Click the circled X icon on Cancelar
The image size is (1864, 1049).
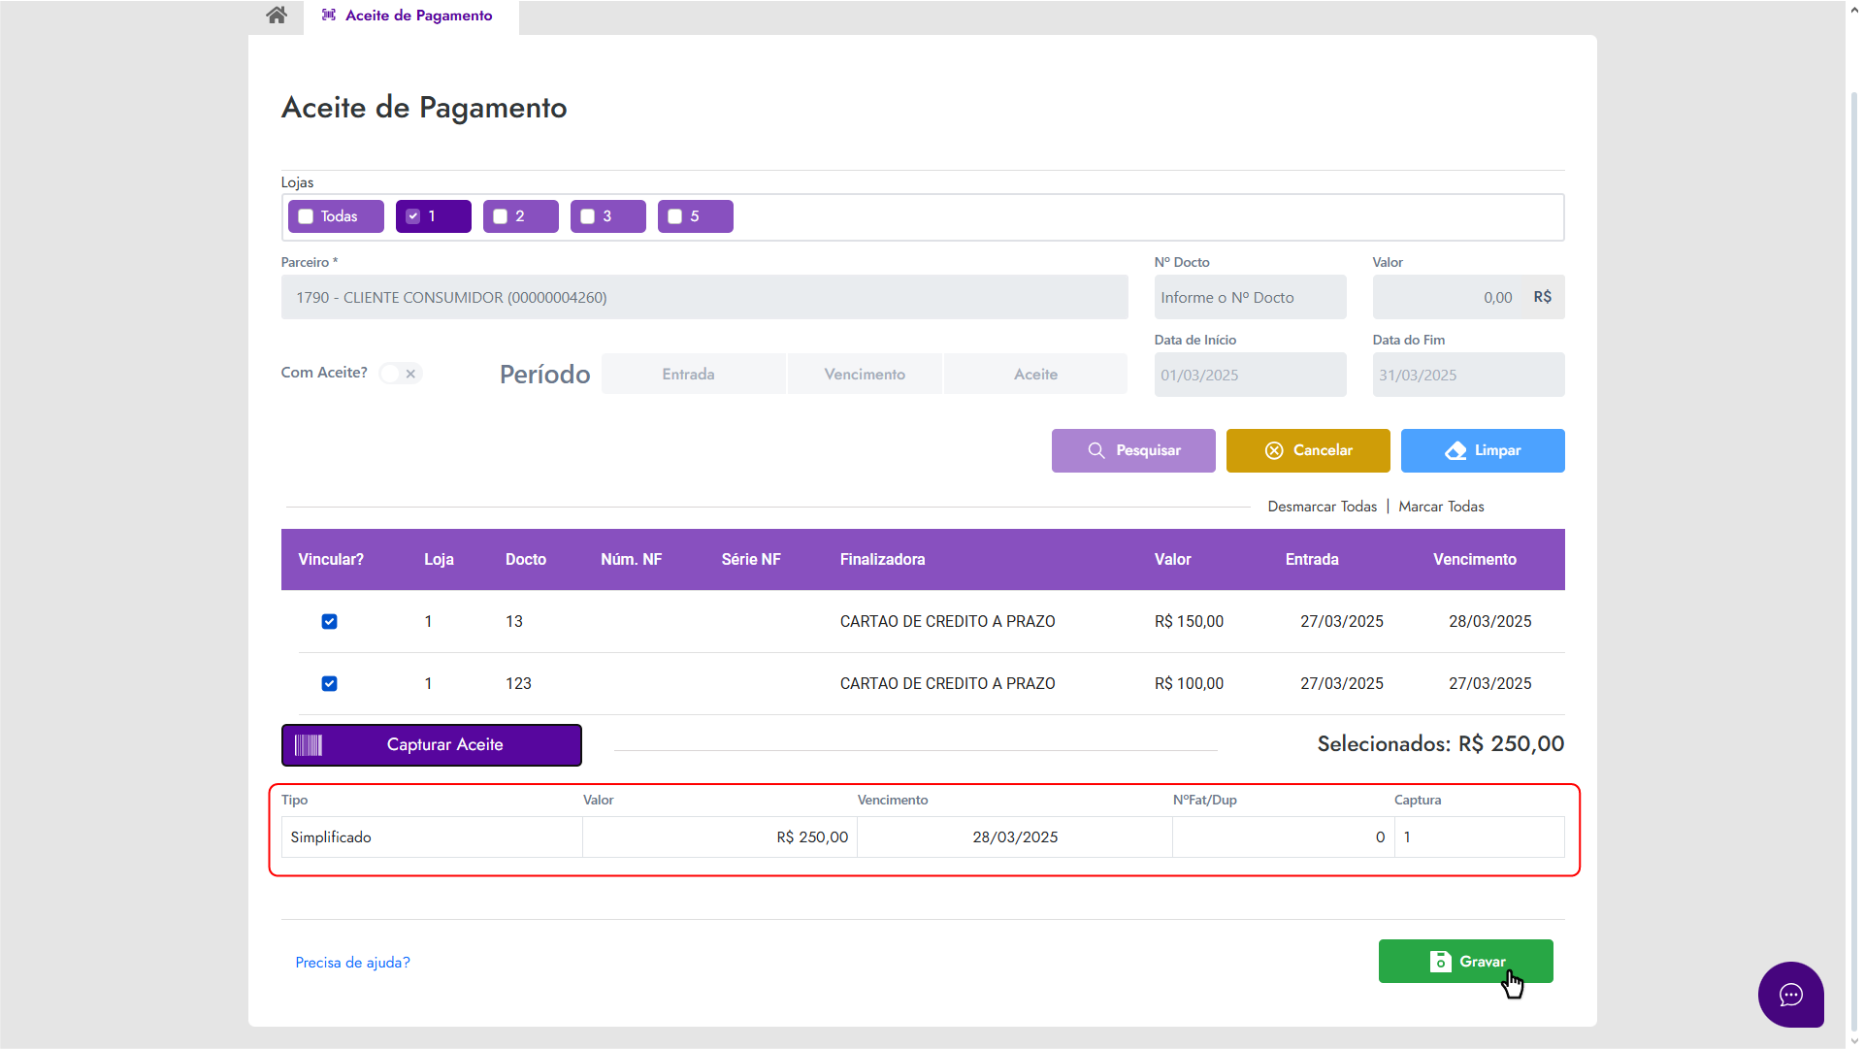[1274, 451]
